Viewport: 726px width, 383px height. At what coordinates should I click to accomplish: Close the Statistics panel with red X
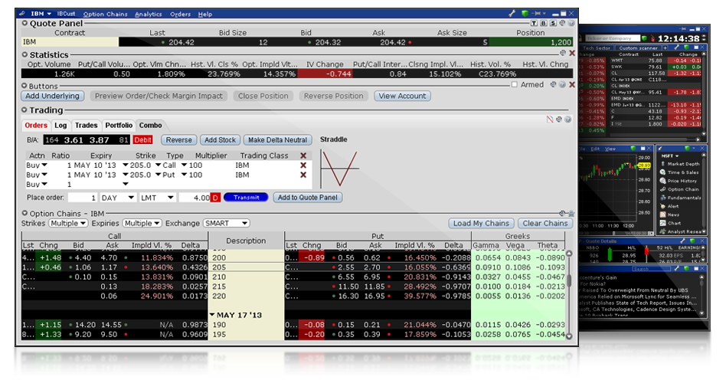click(x=571, y=54)
